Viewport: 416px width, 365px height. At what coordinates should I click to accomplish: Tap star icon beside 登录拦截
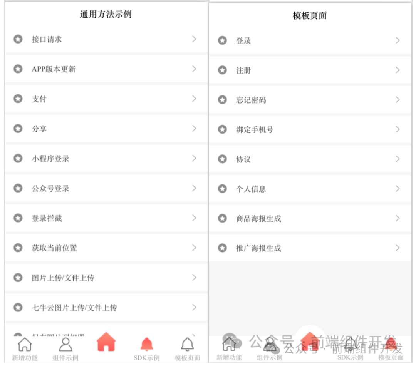[x=18, y=218]
